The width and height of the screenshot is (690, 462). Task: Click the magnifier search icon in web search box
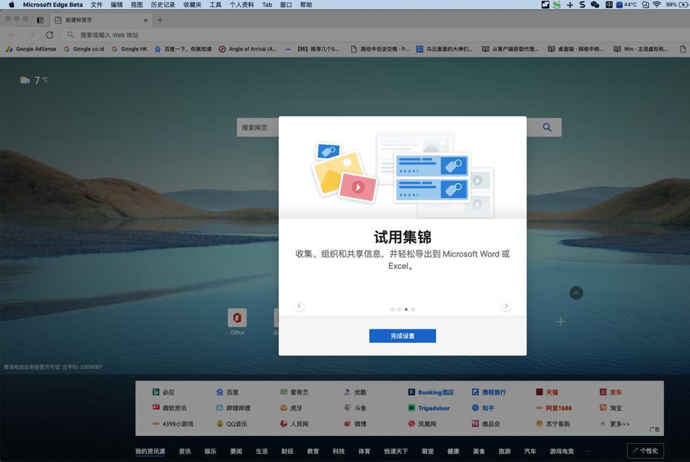[547, 127]
